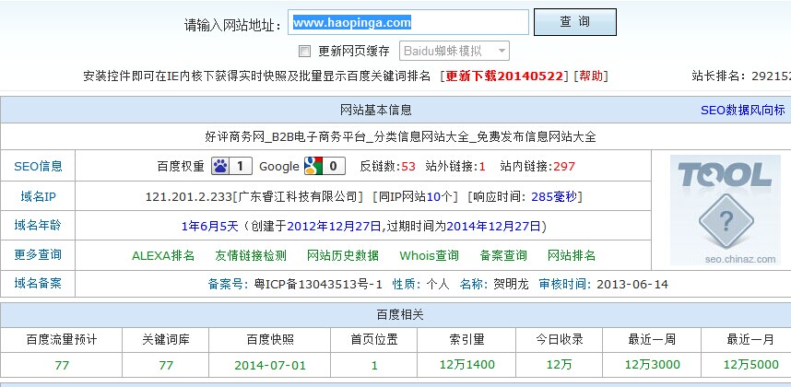Image resolution: width=791 pixels, height=387 pixels.
Task: Click the IP address 121.201.2.233
Action: point(189,196)
